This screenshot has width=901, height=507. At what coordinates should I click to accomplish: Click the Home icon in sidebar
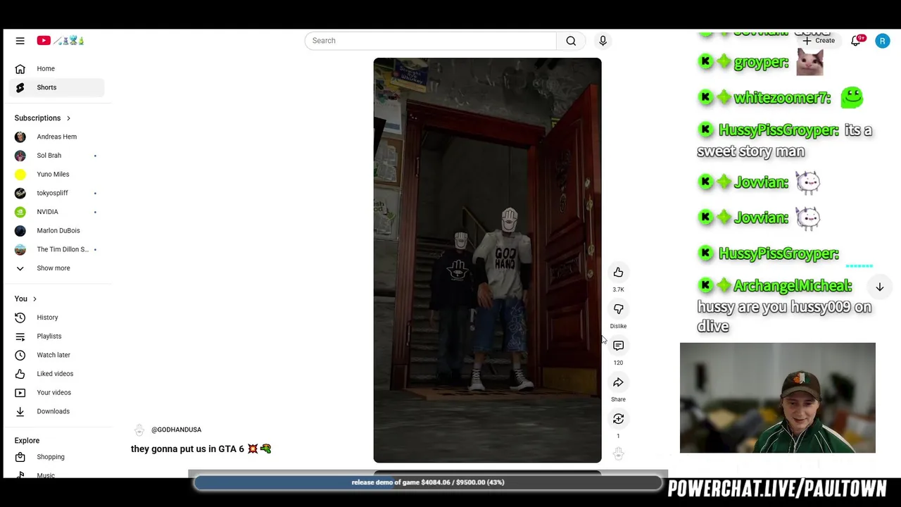(x=20, y=68)
